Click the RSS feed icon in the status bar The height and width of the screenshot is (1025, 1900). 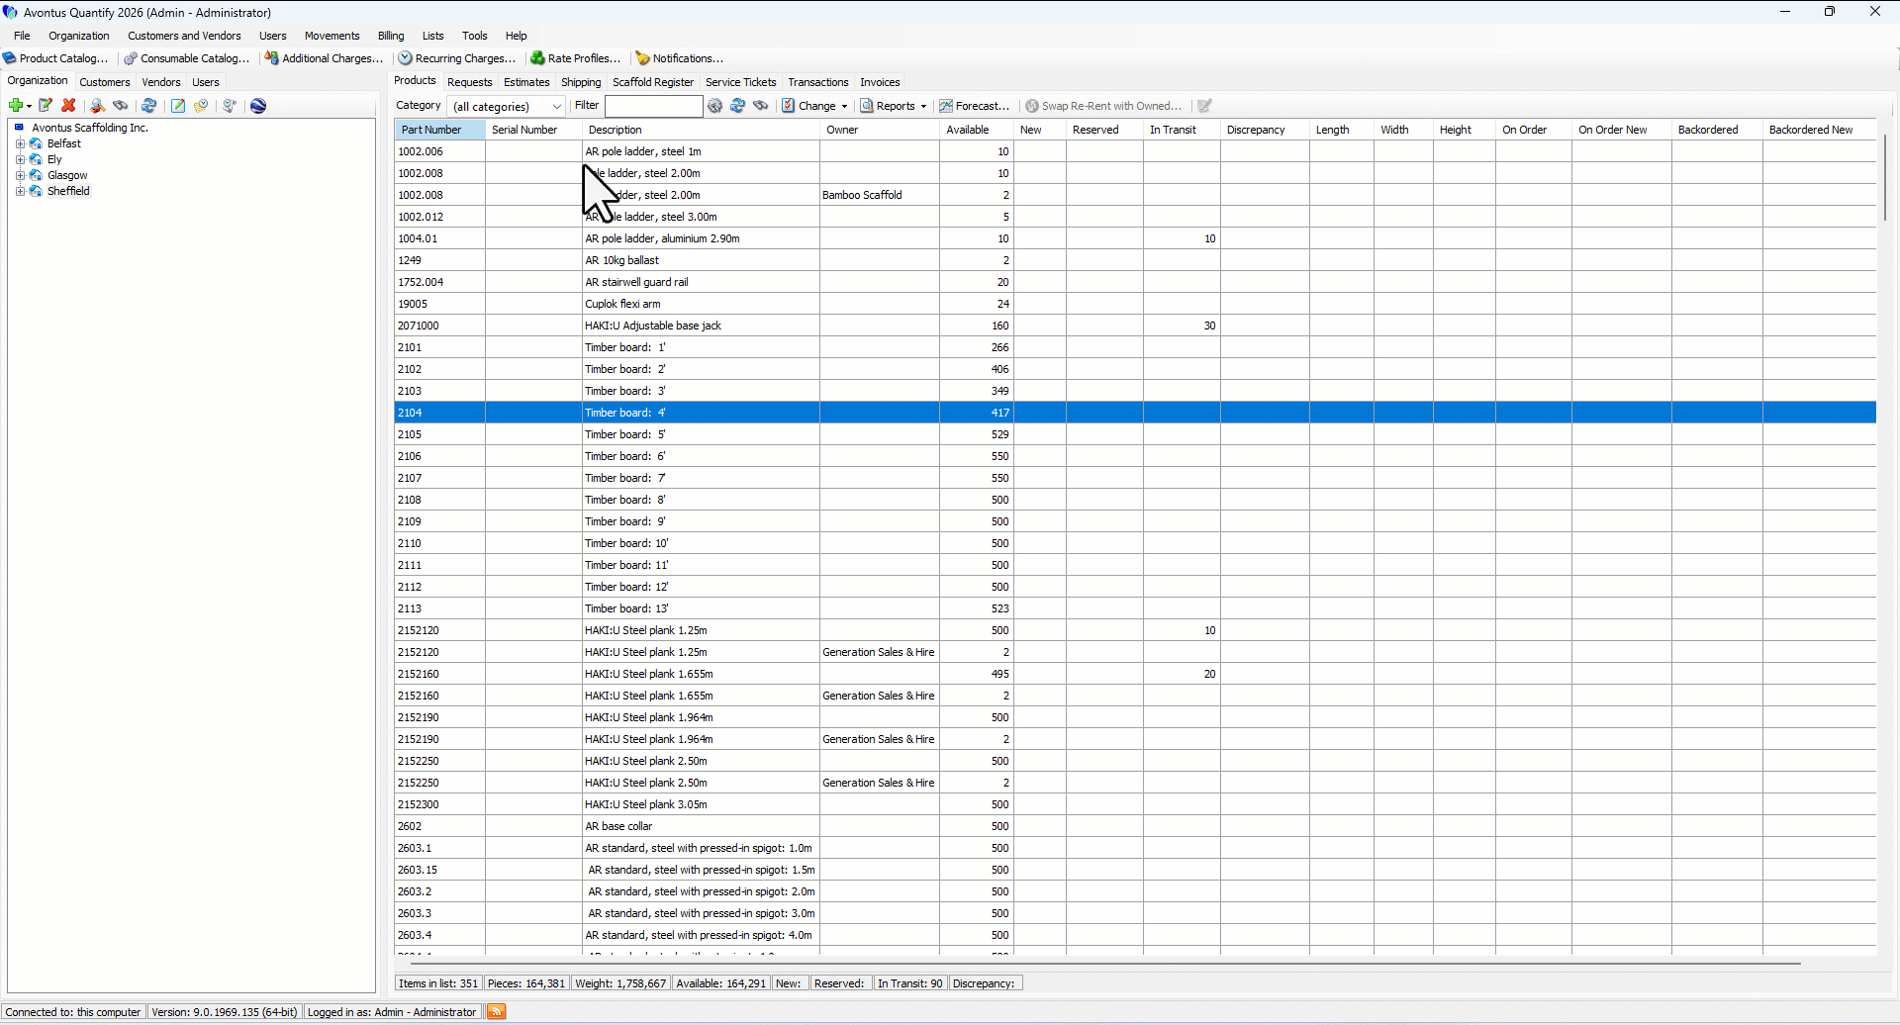(497, 1011)
